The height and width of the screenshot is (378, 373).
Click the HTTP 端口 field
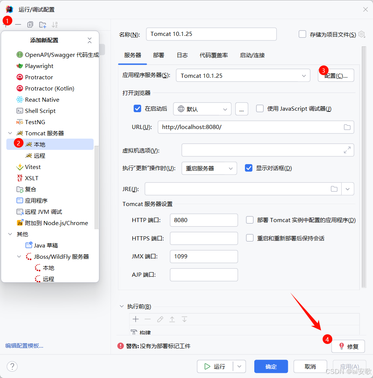click(204, 220)
